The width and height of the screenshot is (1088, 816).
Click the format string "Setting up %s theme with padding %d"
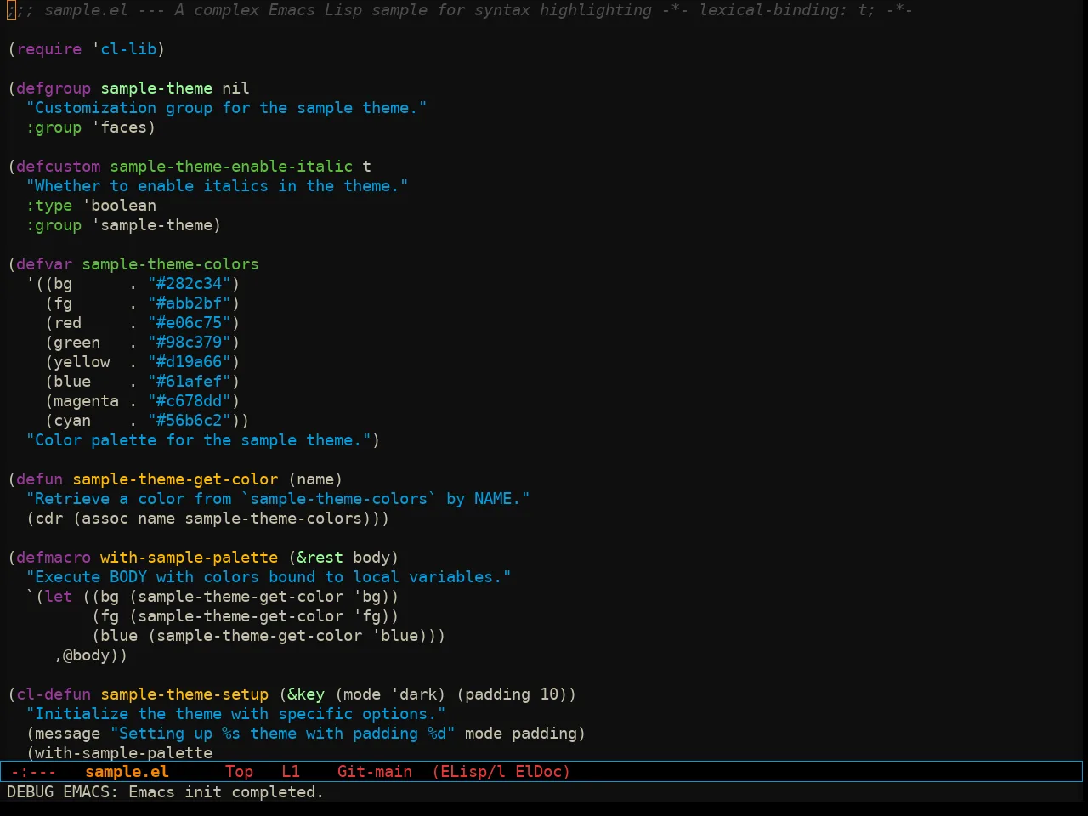tap(282, 734)
